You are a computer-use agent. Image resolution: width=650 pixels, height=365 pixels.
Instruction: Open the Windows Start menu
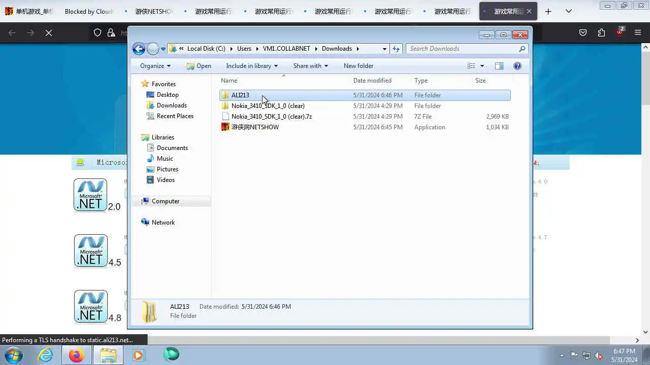click(14, 354)
